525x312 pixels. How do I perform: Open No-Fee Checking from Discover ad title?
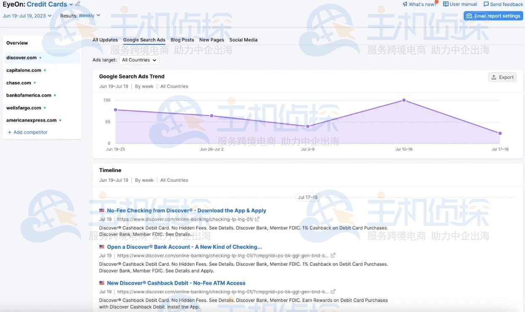click(187, 210)
